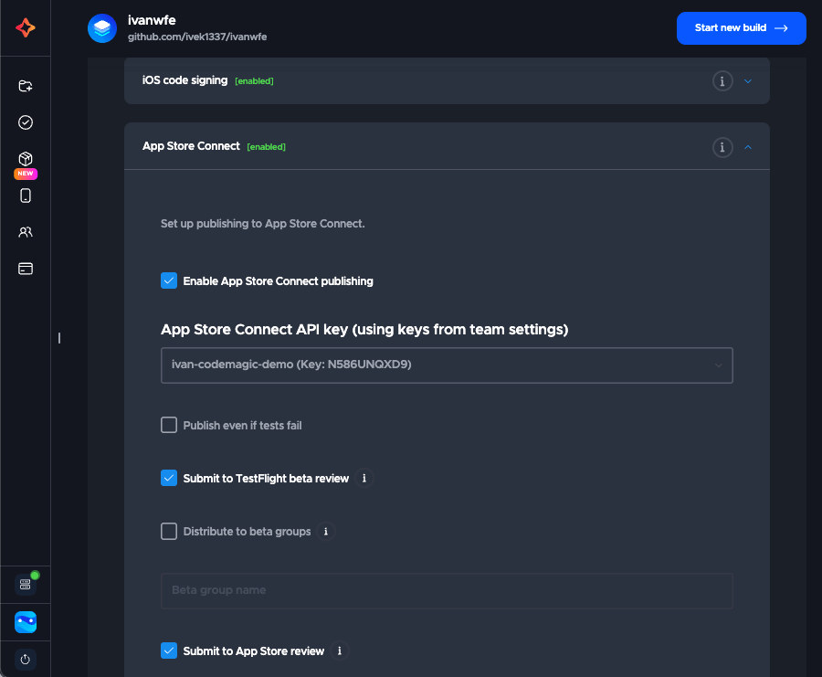Open the add application folder icon
This screenshot has width=822, height=677.
pos(26,86)
